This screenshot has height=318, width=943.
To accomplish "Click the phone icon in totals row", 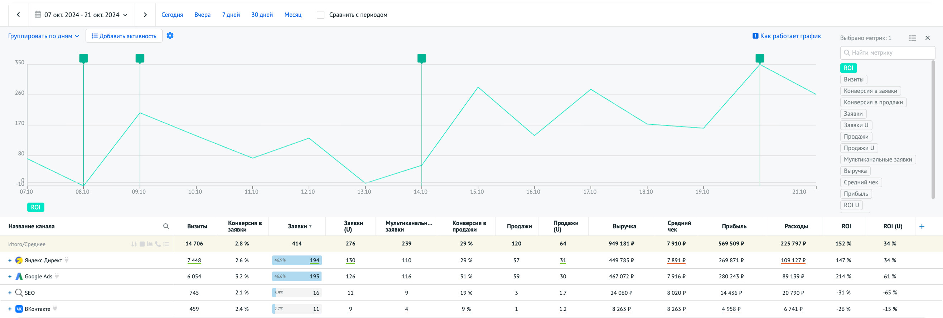I will point(158,244).
